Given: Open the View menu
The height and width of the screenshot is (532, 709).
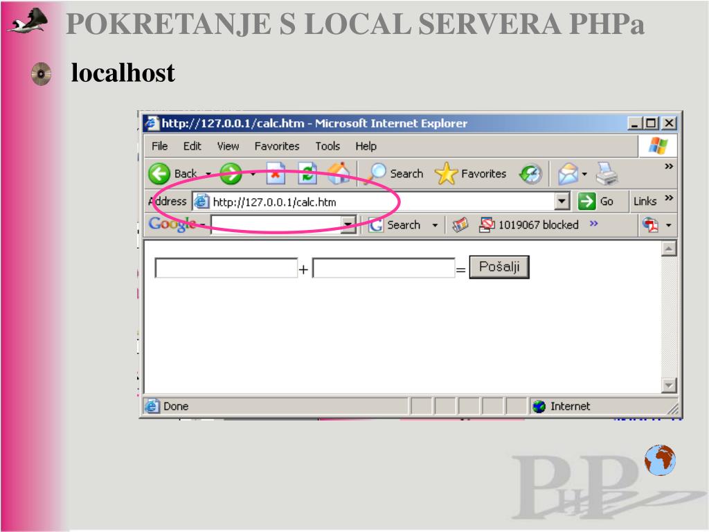Looking at the screenshot, I should (227, 146).
